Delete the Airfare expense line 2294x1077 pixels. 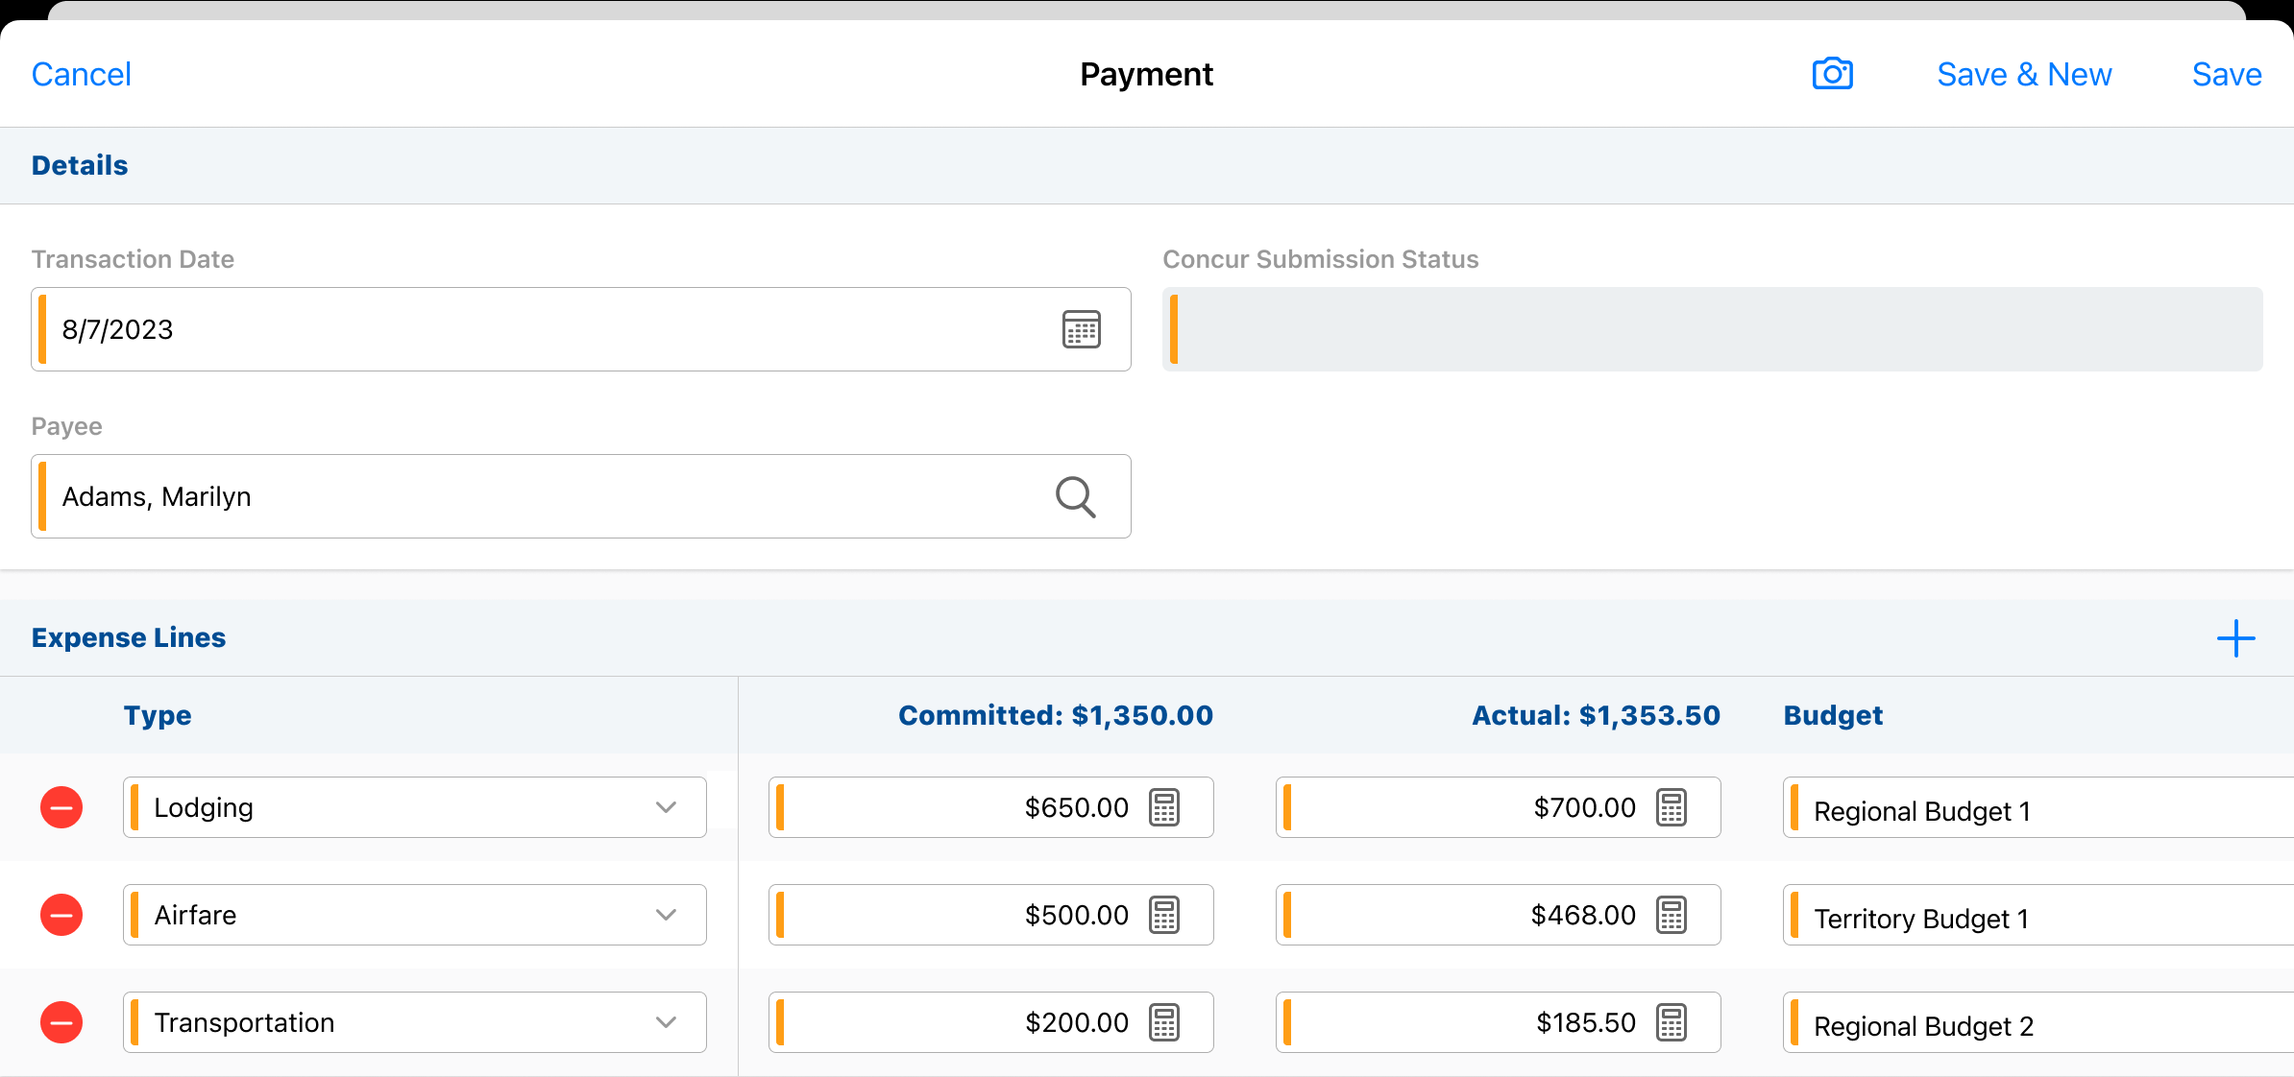pos(61,915)
